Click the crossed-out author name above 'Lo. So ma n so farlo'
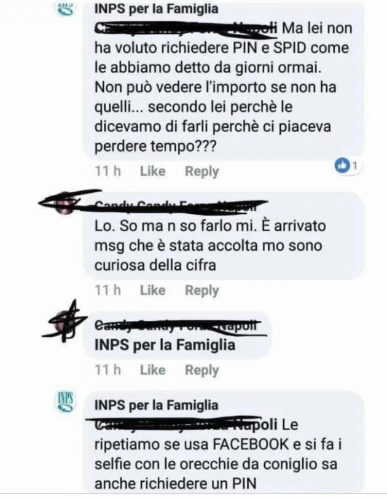This screenshot has width=387, height=499. coord(176,205)
